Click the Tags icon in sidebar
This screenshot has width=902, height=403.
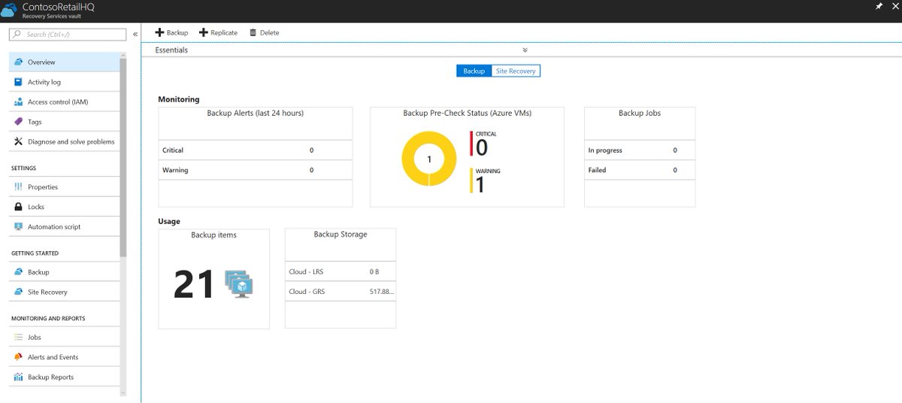point(19,122)
